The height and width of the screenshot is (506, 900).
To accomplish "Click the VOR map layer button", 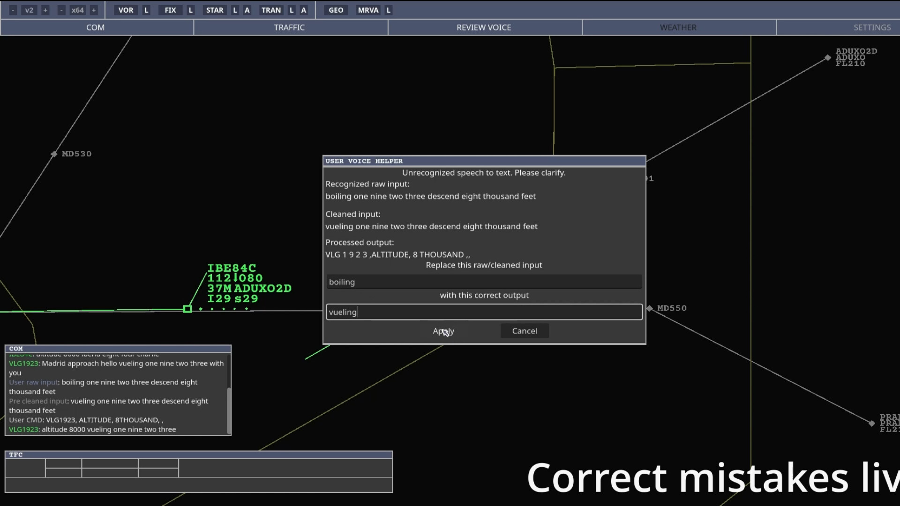I will click(126, 10).
